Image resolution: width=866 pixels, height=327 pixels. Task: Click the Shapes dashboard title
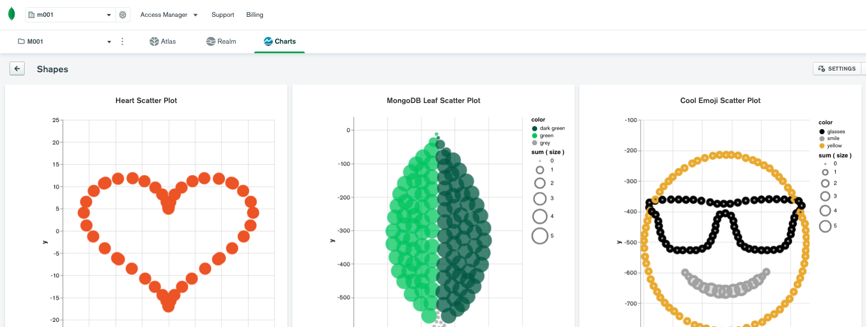53,69
